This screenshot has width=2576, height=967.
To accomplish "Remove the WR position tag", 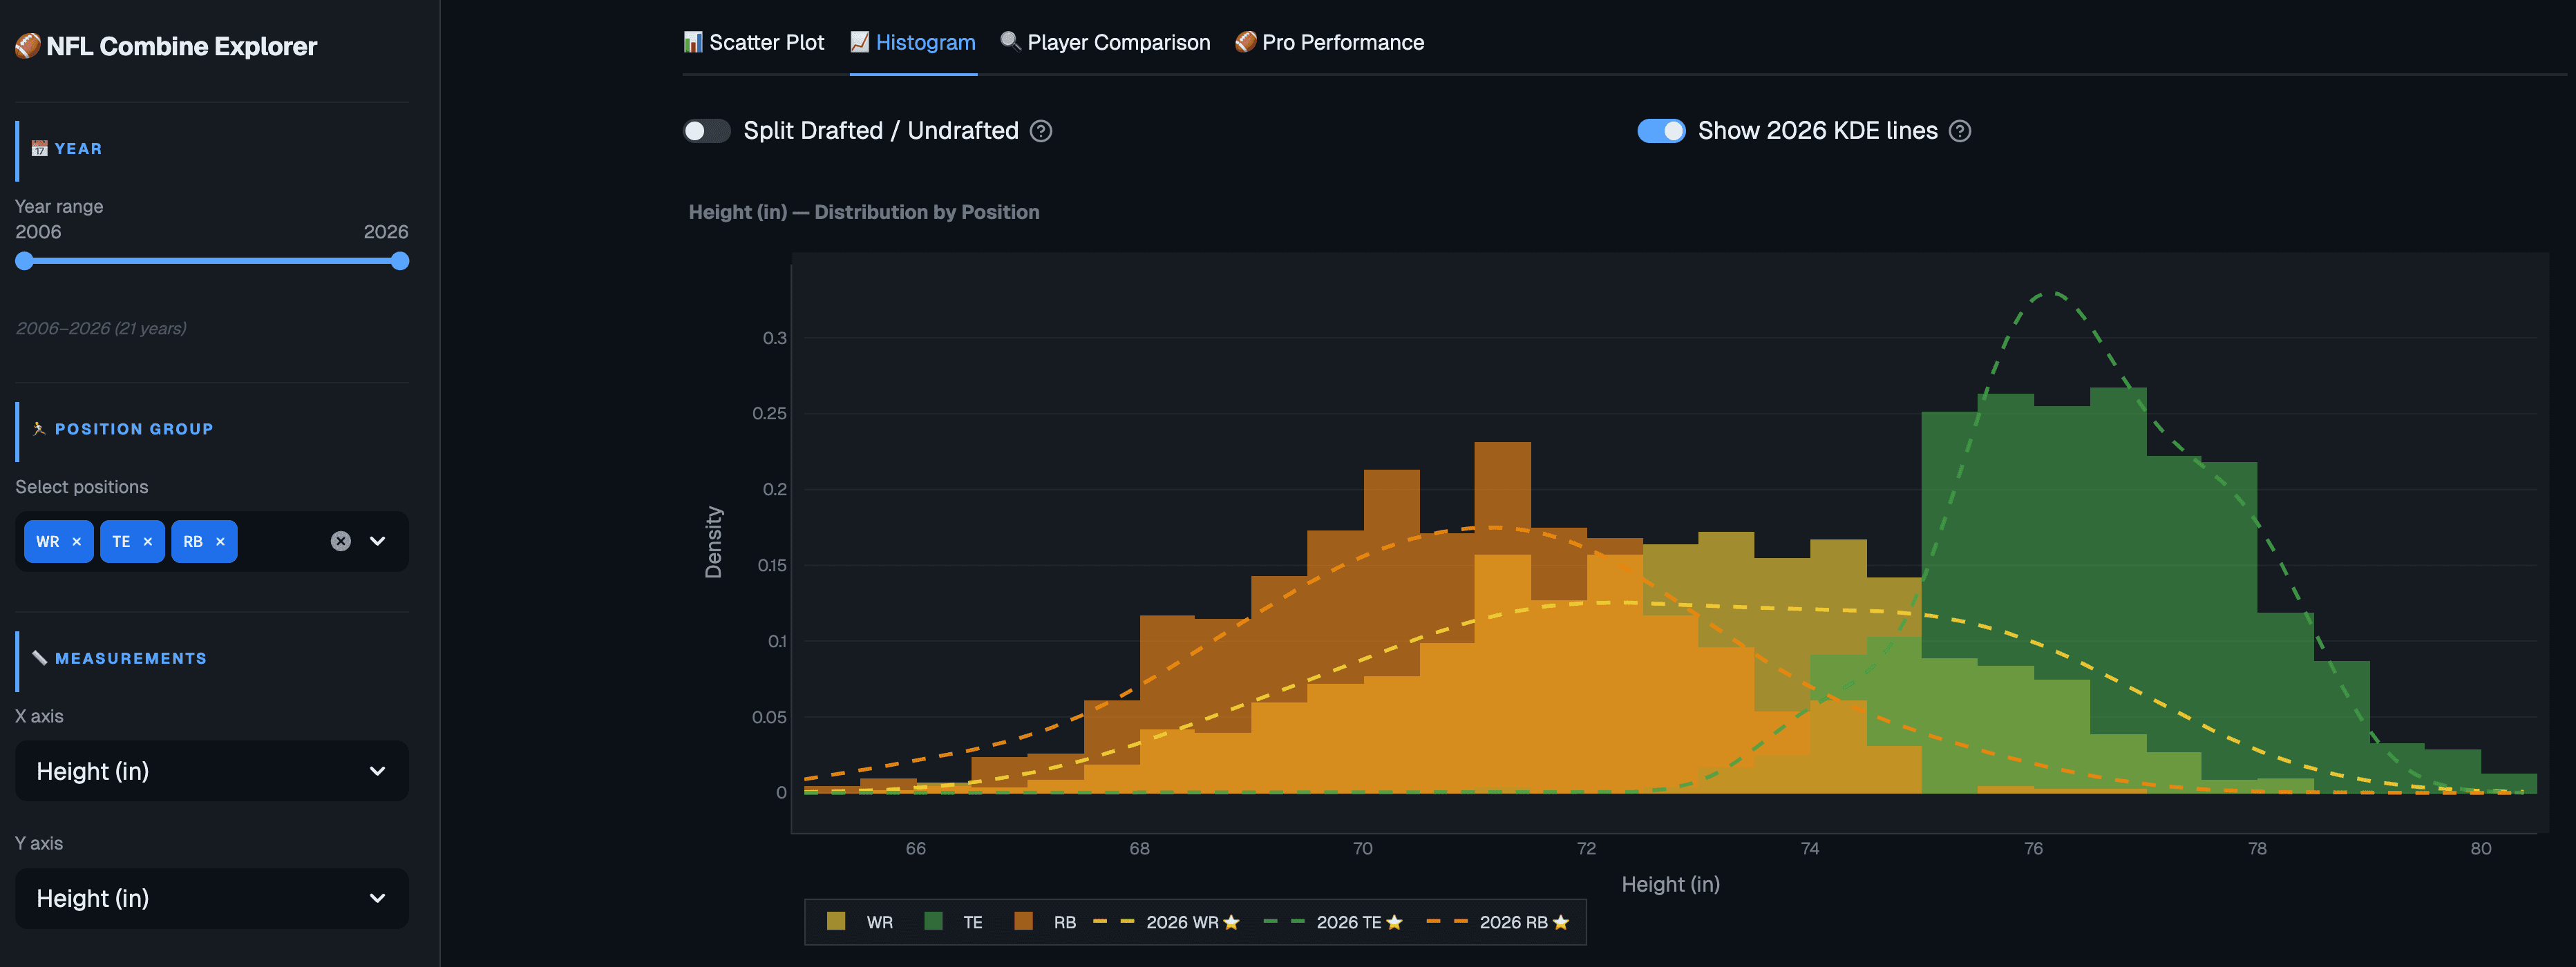I will [77, 542].
